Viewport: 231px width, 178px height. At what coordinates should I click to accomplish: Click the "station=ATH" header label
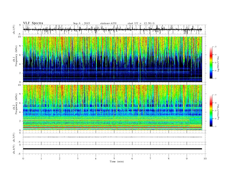(108, 23)
